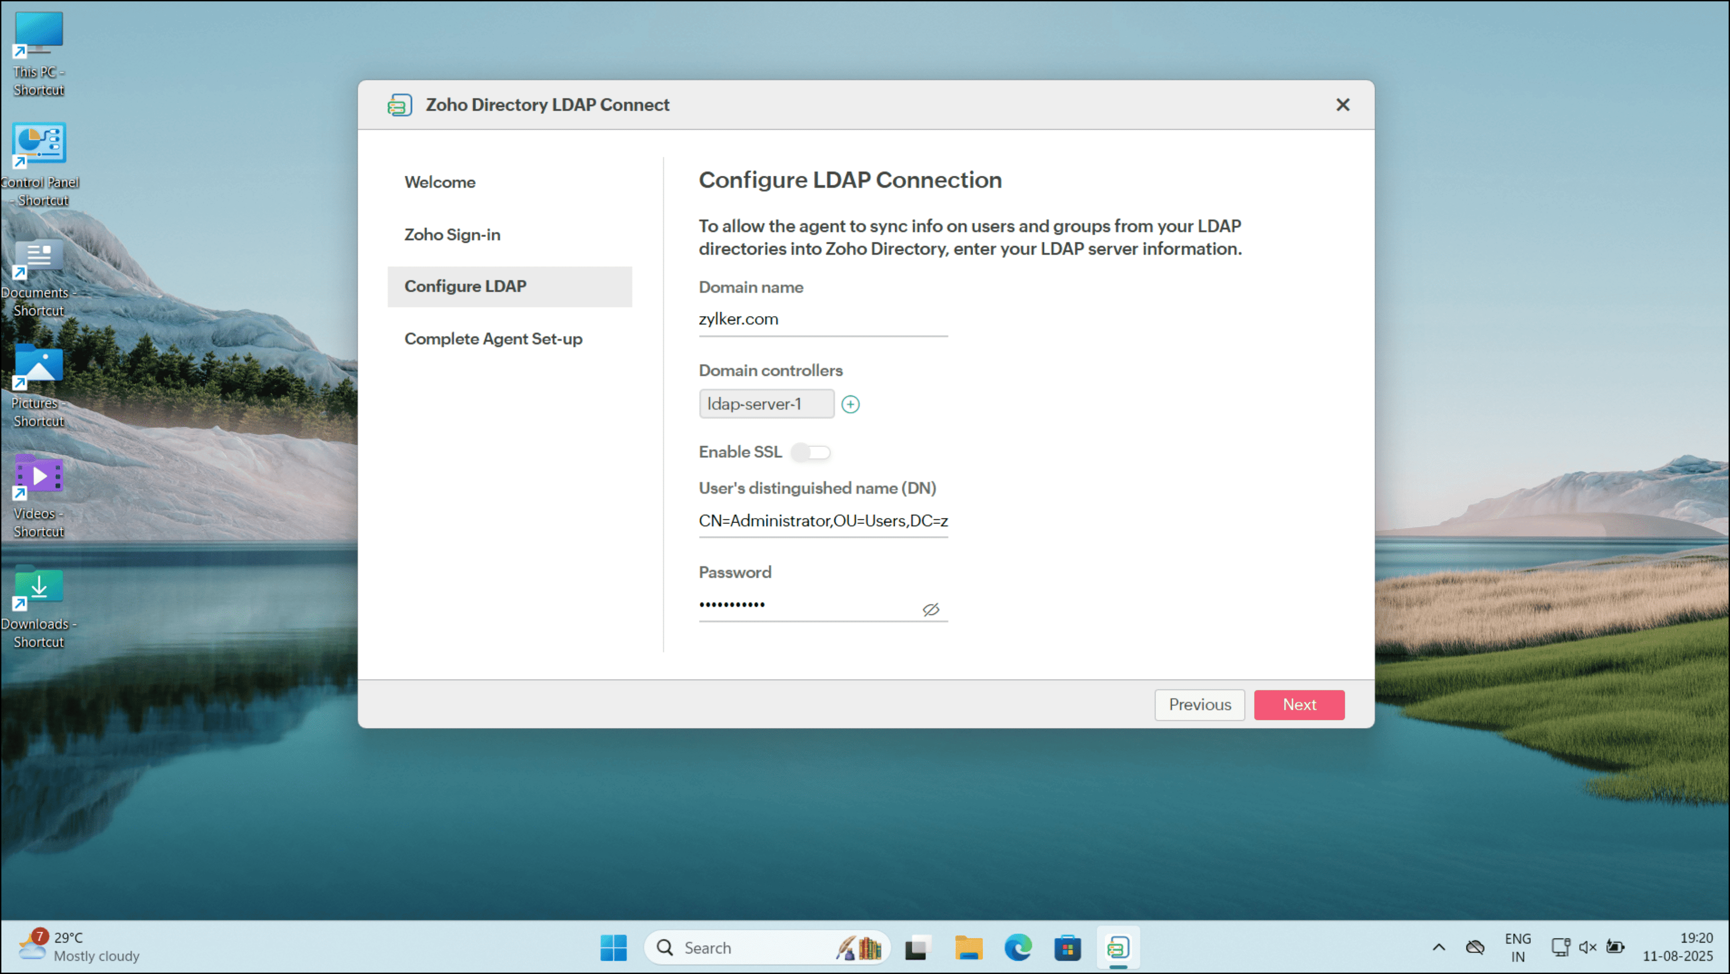1730x974 pixels.
Task: Click the Next button
Action: pos(1299,705)
